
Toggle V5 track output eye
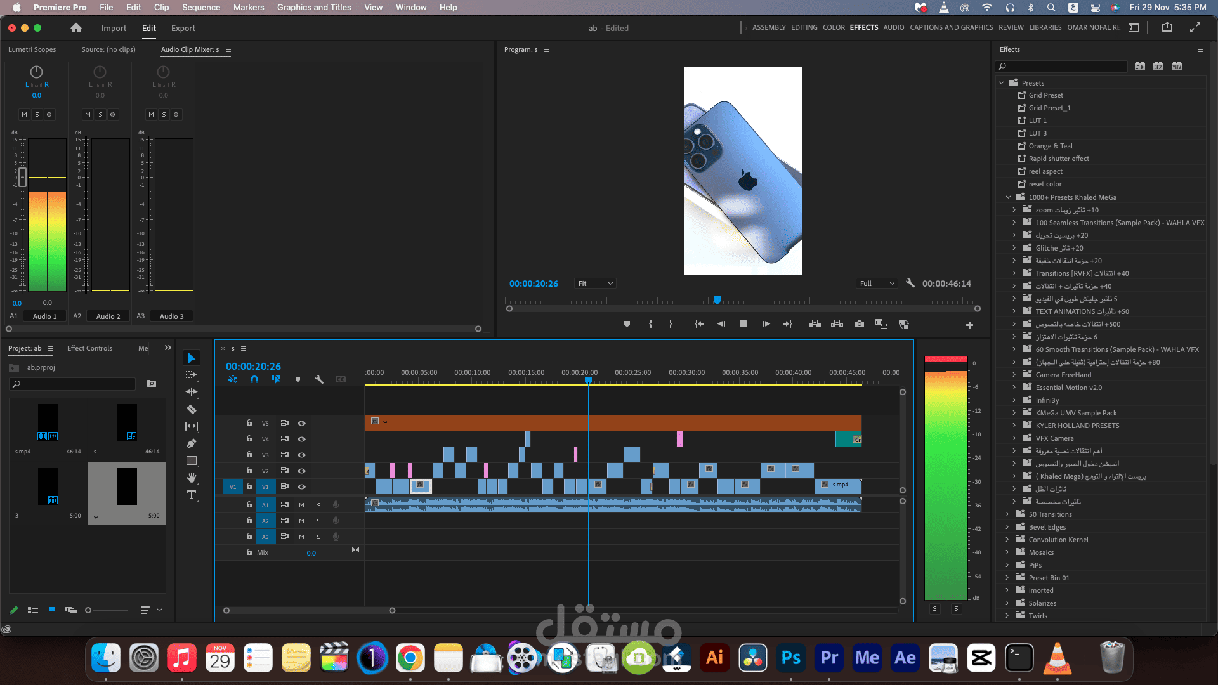tap(302, 423)
